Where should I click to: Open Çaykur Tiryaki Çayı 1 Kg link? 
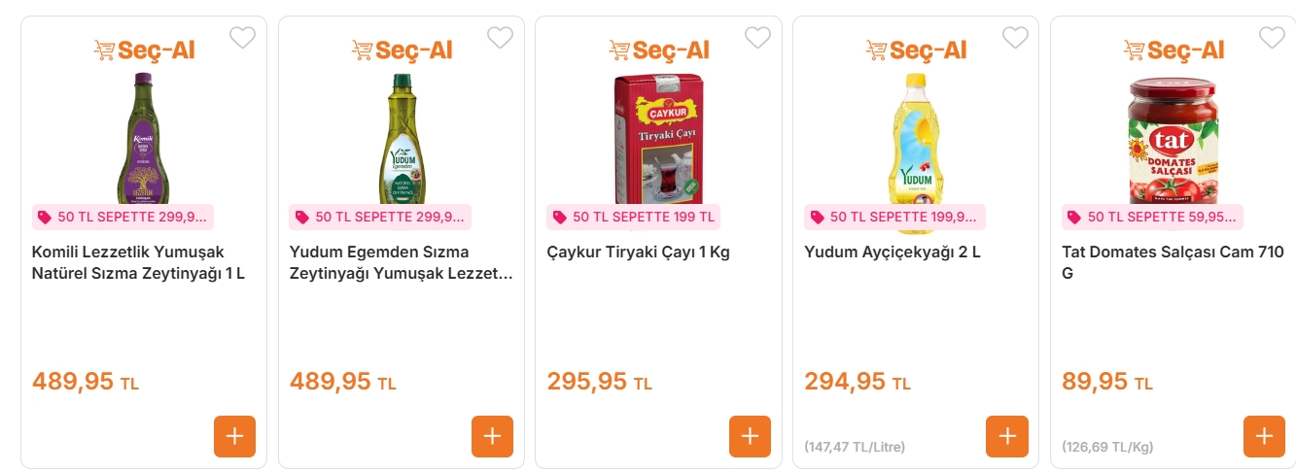[x=638, y=253]
